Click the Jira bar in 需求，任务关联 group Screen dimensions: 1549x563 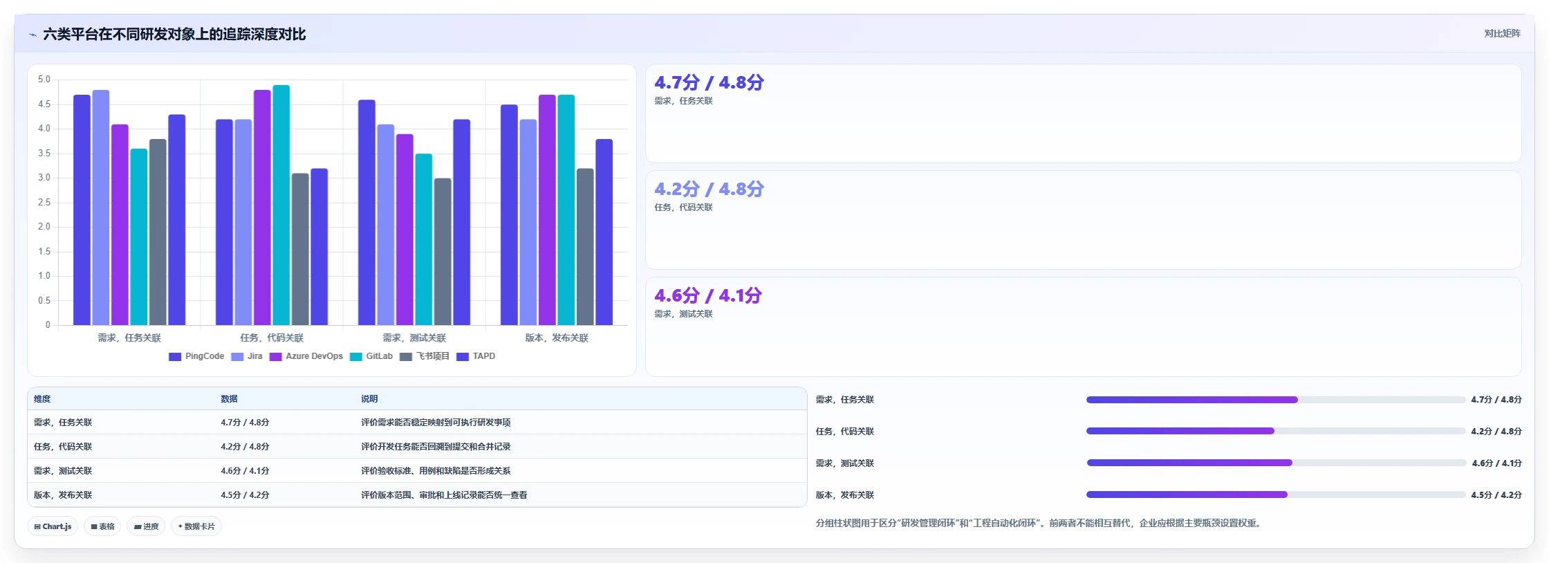point(101,207)
